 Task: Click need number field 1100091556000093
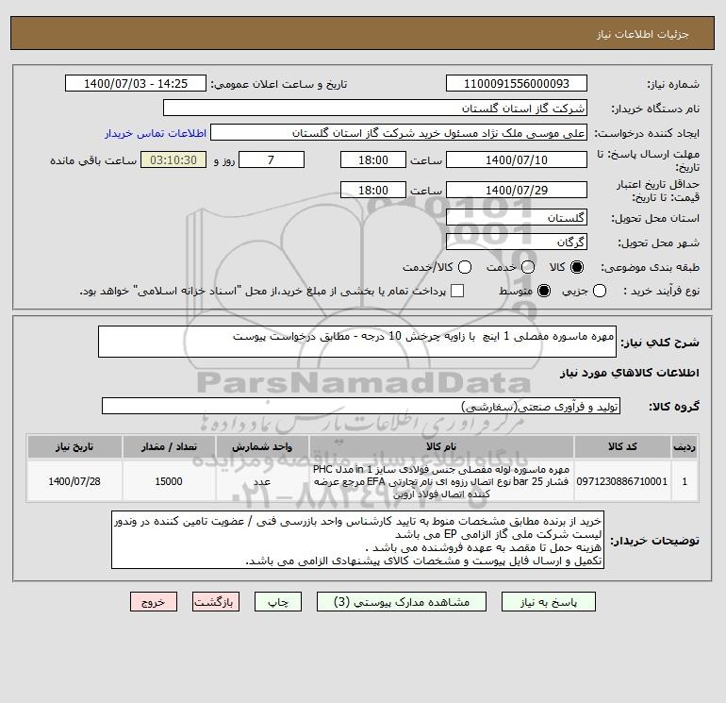coord(517,84)
